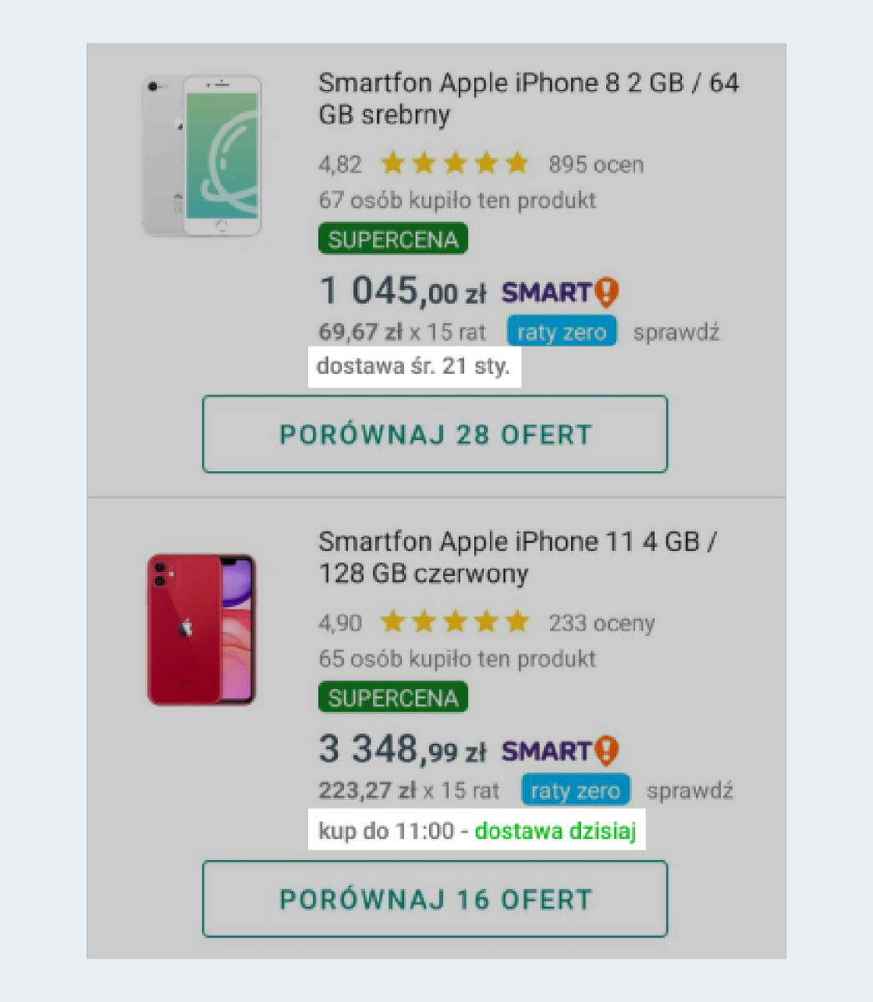Select the iPhone 11 4 GB product title
The height and width of the screenshot is (1002, 873).
(517, 557)
